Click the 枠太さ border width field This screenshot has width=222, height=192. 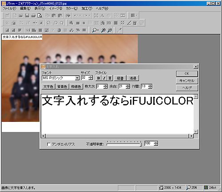coord(100,86)
